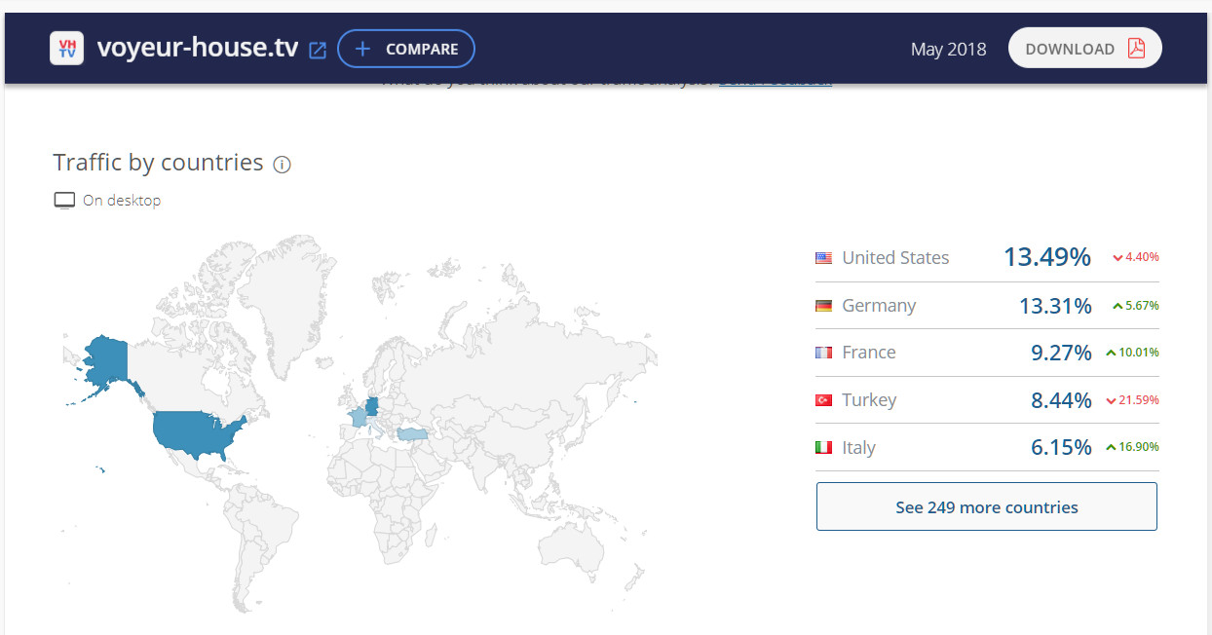Click the plus icon in Compare button

(362, 49)
